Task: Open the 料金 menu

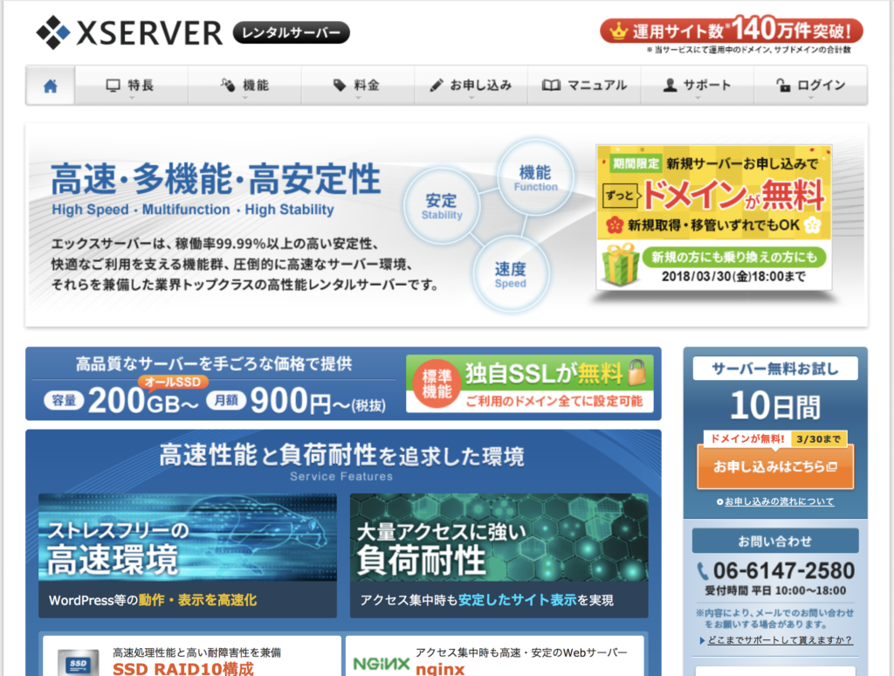Action: (x=357, y=86)
